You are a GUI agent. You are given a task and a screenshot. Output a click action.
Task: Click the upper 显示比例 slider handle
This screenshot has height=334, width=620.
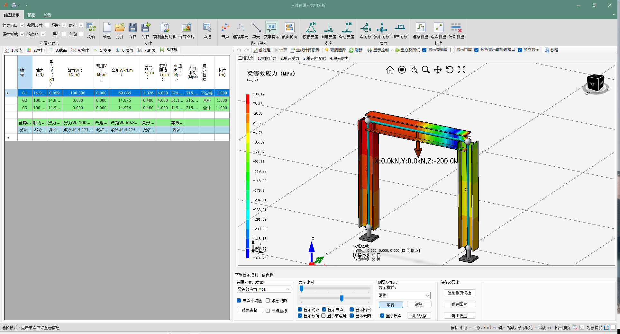pos(301,289)
